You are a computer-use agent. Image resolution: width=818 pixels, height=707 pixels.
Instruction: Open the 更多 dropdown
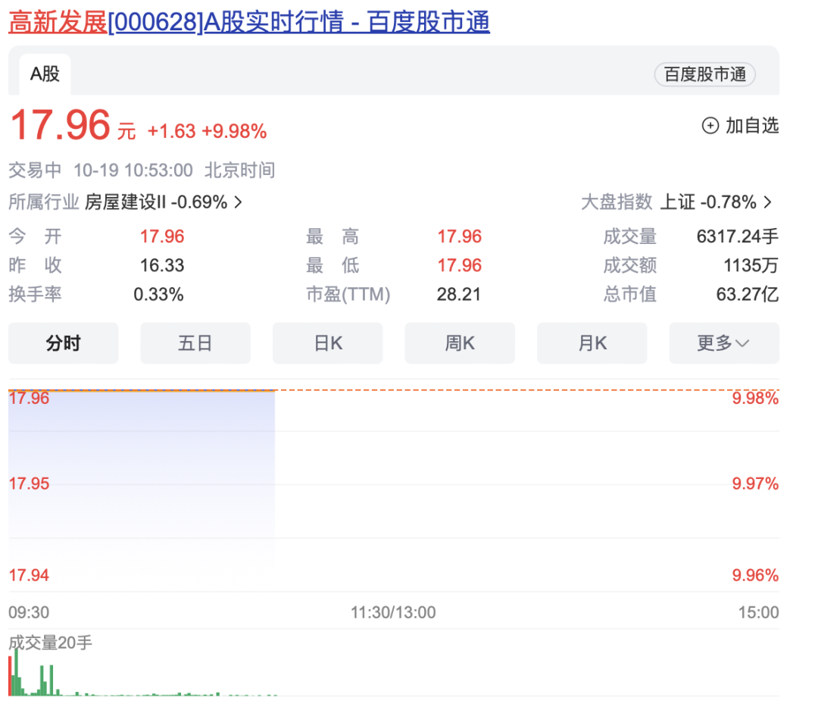(724, 343)
